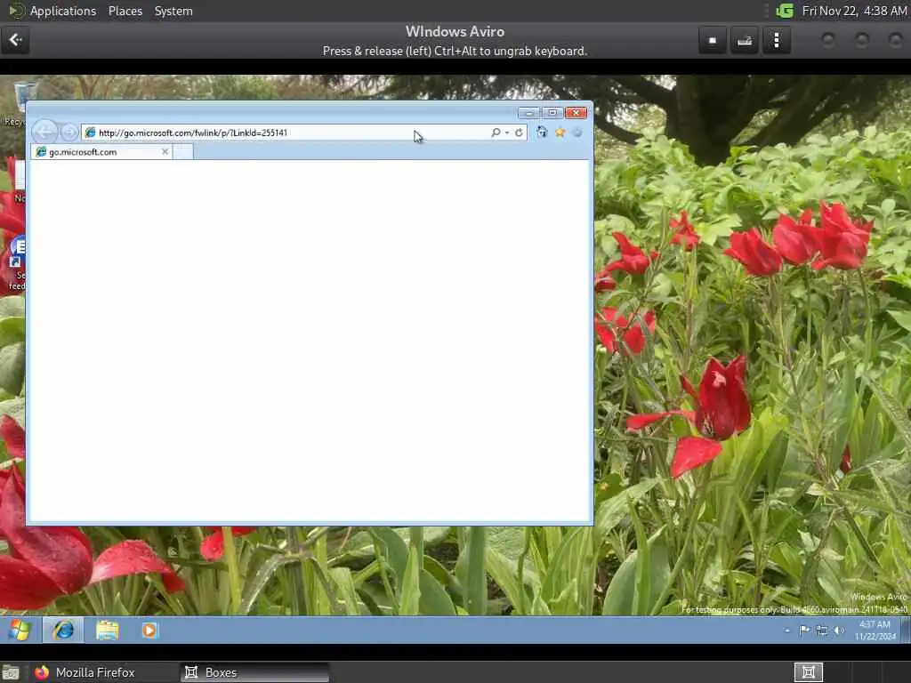Maximize the Internet Explorer window
This screenshot has height=683, width=911.
[552, 113]
